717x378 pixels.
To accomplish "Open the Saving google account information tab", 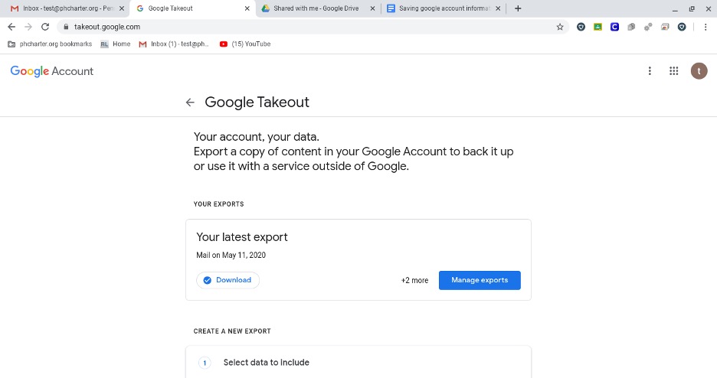I will click(x=443, y=8).
